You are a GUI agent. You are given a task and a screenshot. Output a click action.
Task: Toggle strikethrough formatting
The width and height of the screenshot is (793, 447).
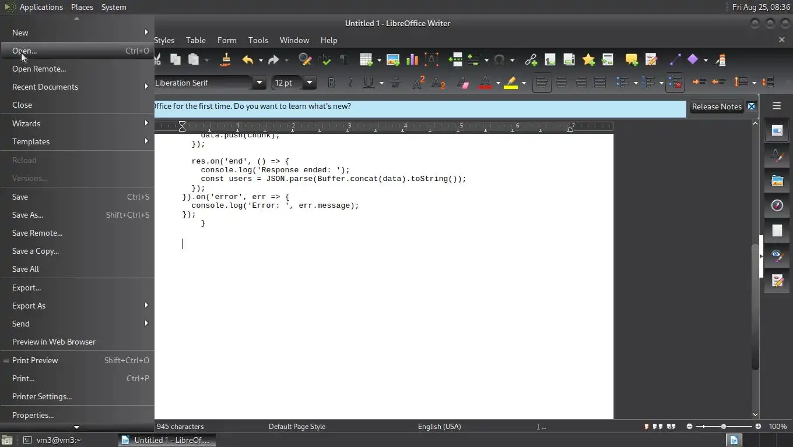point(395,83)
